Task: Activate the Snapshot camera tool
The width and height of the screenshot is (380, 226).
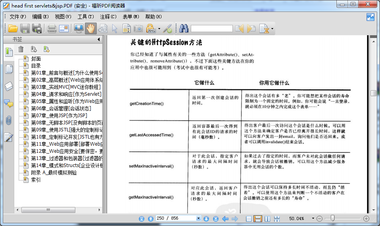Action: (x=138, y=28)
